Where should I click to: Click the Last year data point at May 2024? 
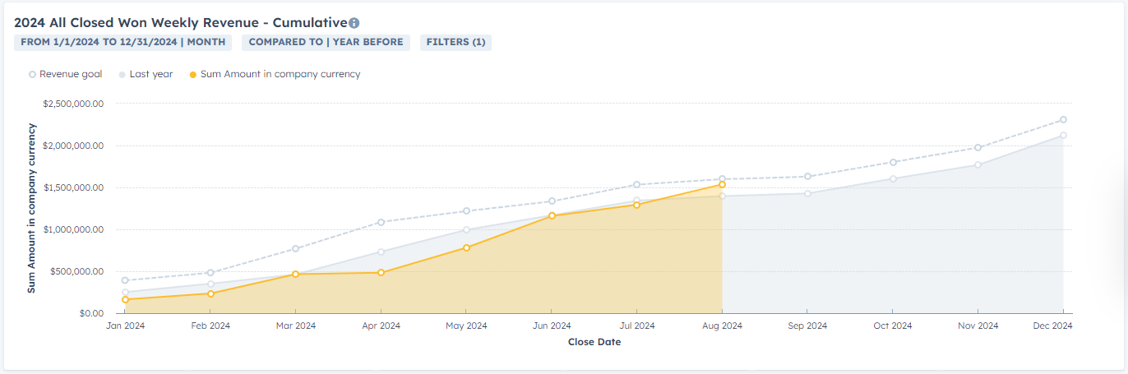tap(466, 230)
